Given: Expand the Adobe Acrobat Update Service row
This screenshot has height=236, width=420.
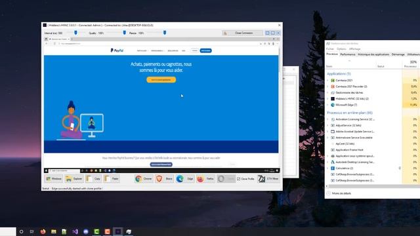Looking at the screenshot, I should 328,132.
